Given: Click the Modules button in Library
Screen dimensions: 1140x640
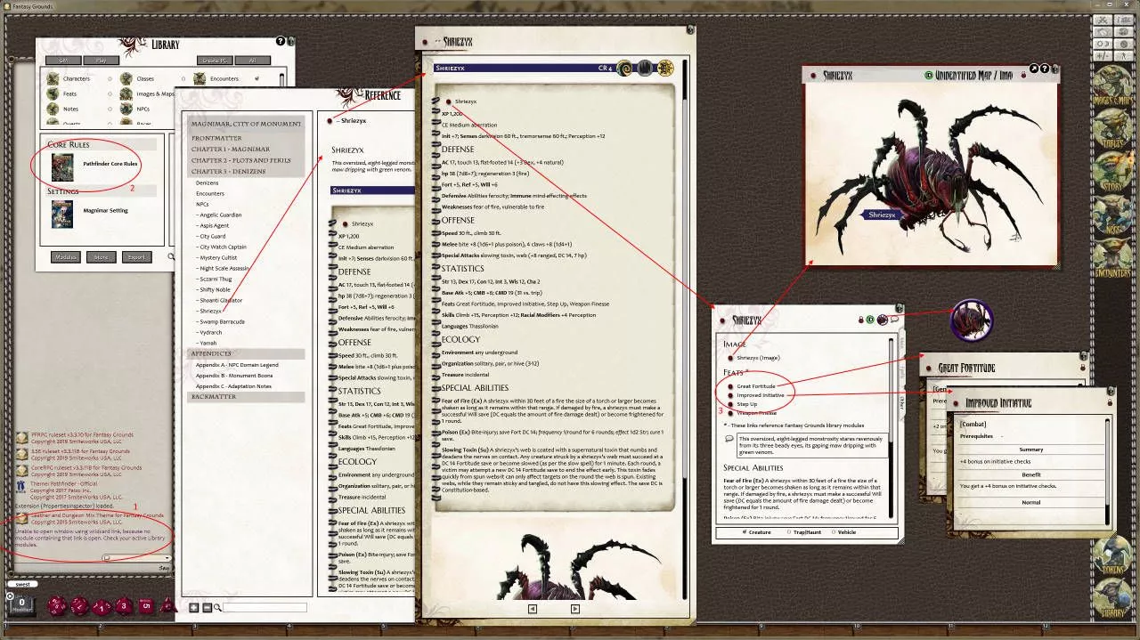Looking at the screenshot, I should pos(66,257).
